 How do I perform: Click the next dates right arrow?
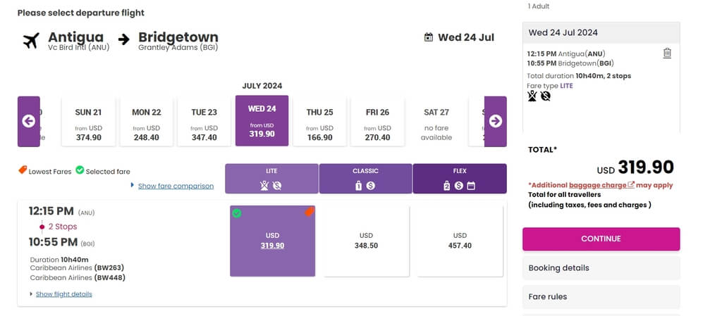(496, 121)
